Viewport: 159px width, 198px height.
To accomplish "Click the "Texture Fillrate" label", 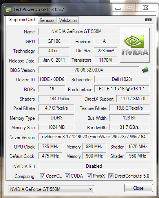I will pos(93,108).
